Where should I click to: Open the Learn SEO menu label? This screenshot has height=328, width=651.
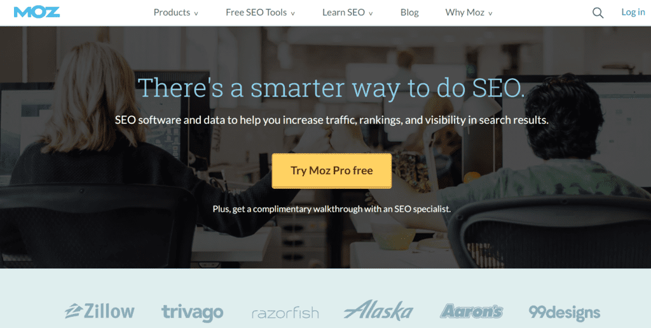point(344,13)
